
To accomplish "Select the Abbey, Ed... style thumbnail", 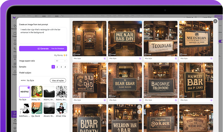I will [37, 92].
